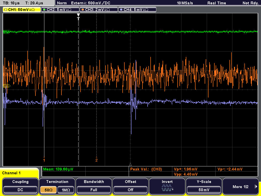The image size is (261, 196).
Task: Toggle the Invert waveform softkey
Action: tap(167, 186)
